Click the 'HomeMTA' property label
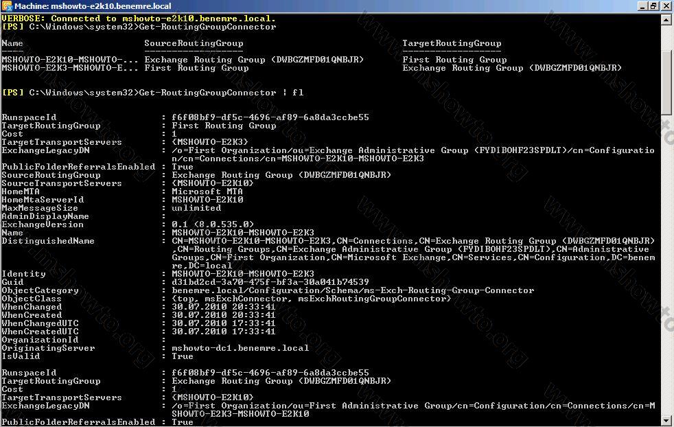 coord(21,192)
